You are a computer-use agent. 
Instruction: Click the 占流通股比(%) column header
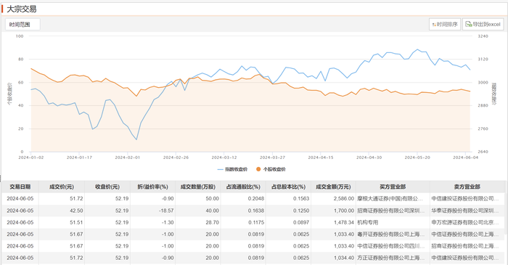243,187
